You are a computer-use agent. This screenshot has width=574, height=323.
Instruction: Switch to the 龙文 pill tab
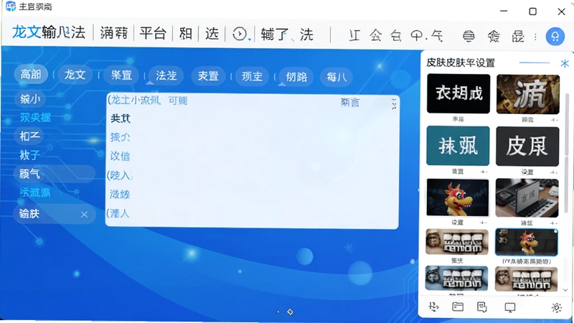click(x=75, y=75)
